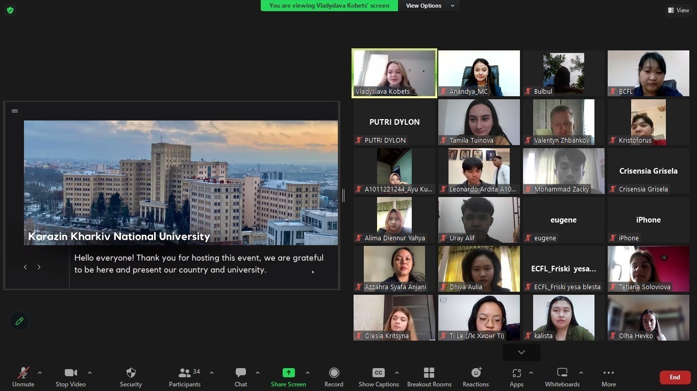The height and width of the screenshot is (391, 697).
Task: Open the Chat panel
Action: point(241,377)
